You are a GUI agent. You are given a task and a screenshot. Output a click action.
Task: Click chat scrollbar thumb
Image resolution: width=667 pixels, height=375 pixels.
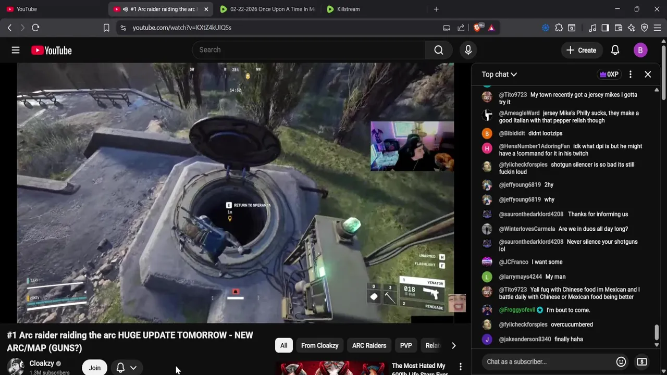point(657,332)
